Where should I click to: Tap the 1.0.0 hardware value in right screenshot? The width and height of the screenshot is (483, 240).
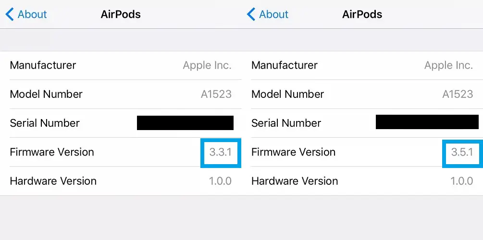pos(461,181)
